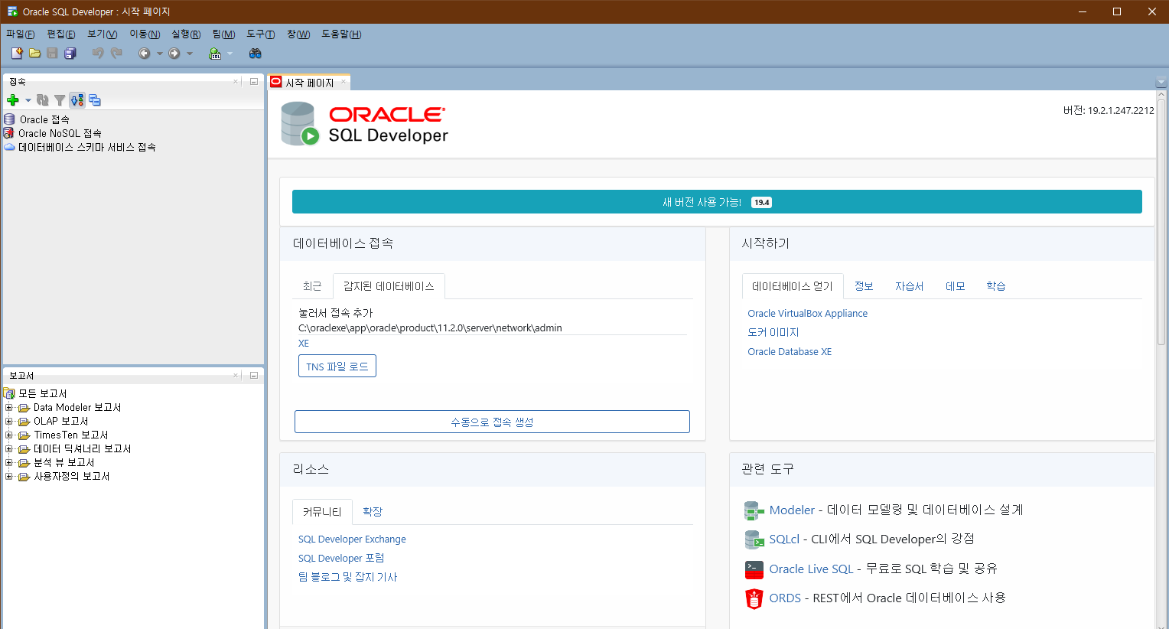Click the TNS 파일 로드 button
Viewport: 1169px width, 629px height.
coord(337,367)
